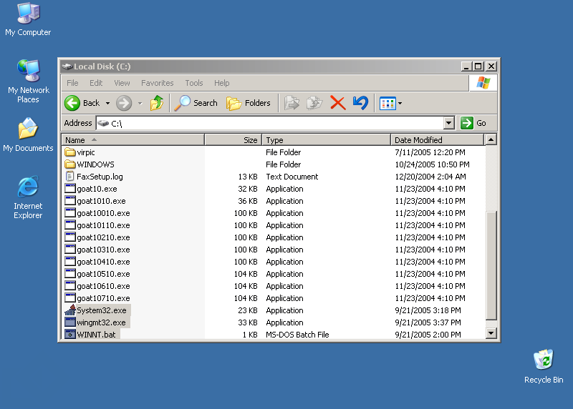Open My Computer desktop icon

tap(28, 13)
